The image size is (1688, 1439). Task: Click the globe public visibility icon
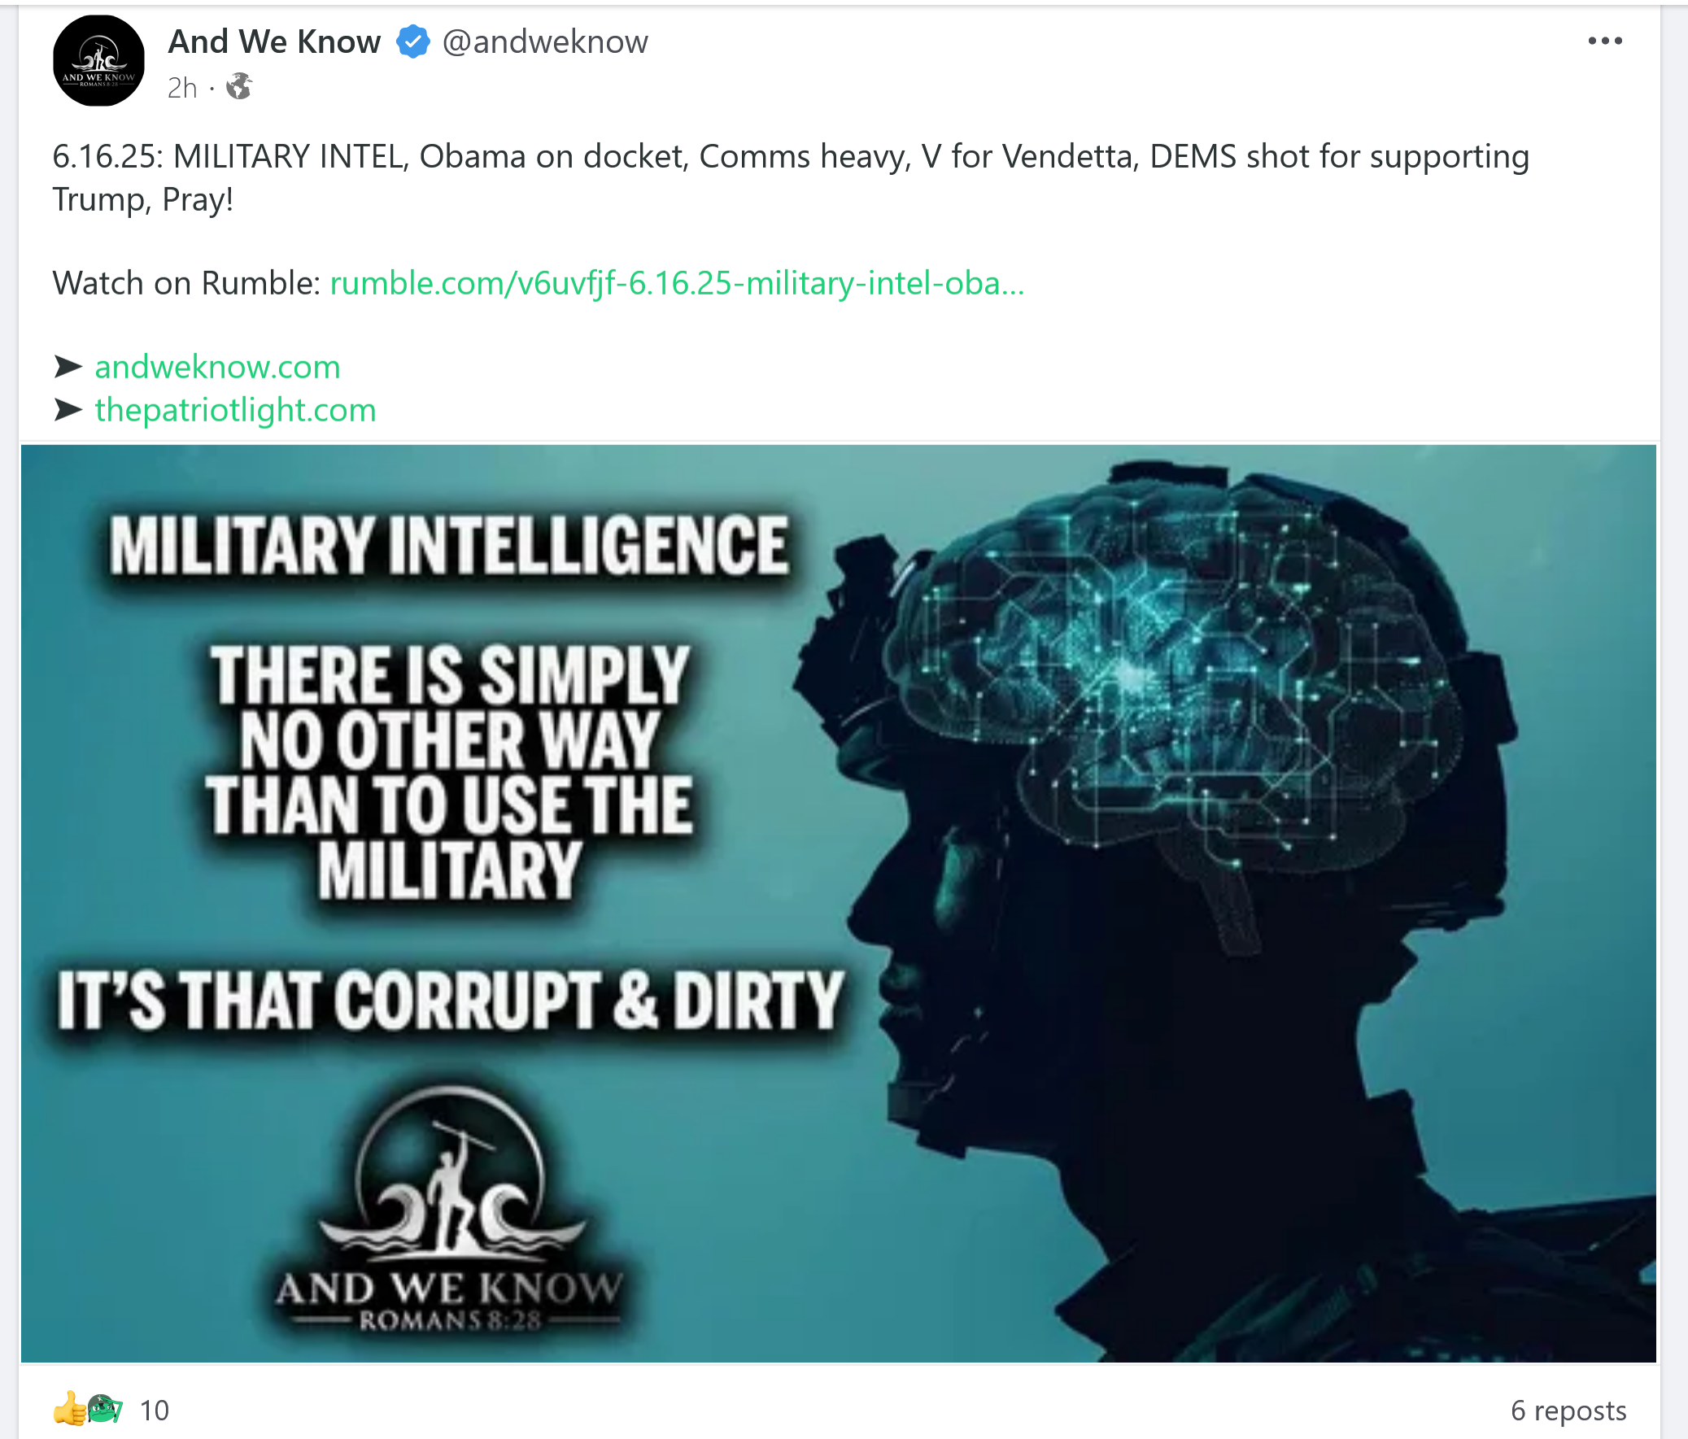(x=238, y=86)
